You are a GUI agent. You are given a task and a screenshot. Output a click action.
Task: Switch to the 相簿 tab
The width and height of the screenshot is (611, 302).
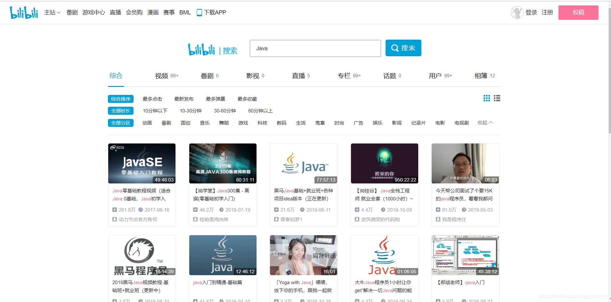tap(485, 76)
